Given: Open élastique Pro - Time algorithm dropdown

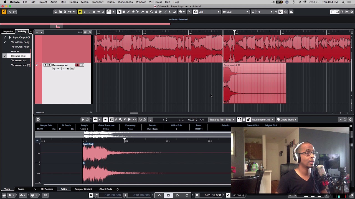Looking at the screenshot, I should pyautogui.click(x=222, y=120).
